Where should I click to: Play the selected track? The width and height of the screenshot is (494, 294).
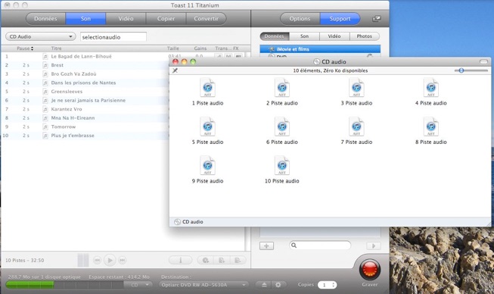tap(110, 260)
